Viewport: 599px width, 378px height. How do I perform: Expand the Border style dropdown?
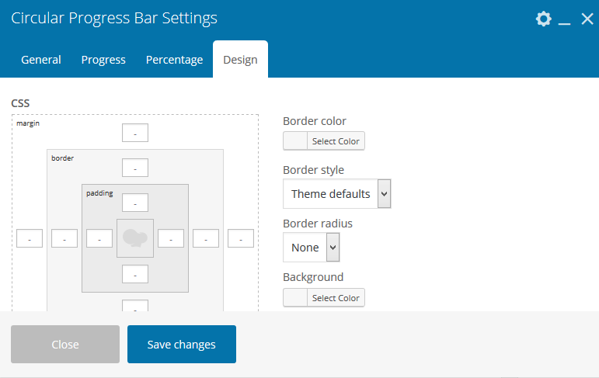pos(336,193)
